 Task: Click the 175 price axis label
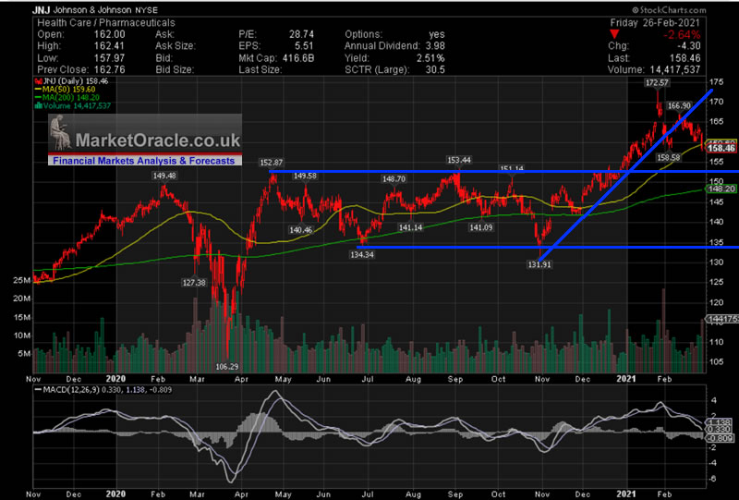(x=718, y=81)
